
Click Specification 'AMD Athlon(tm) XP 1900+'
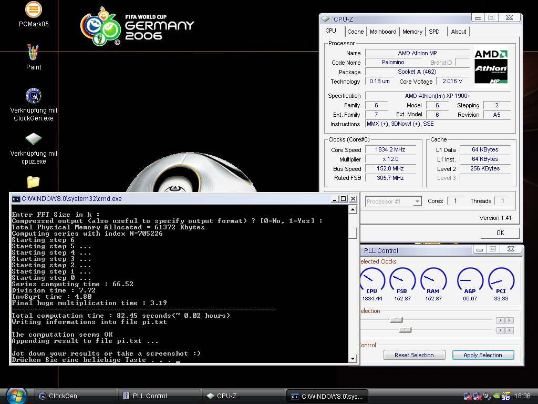tap(438, 96)
